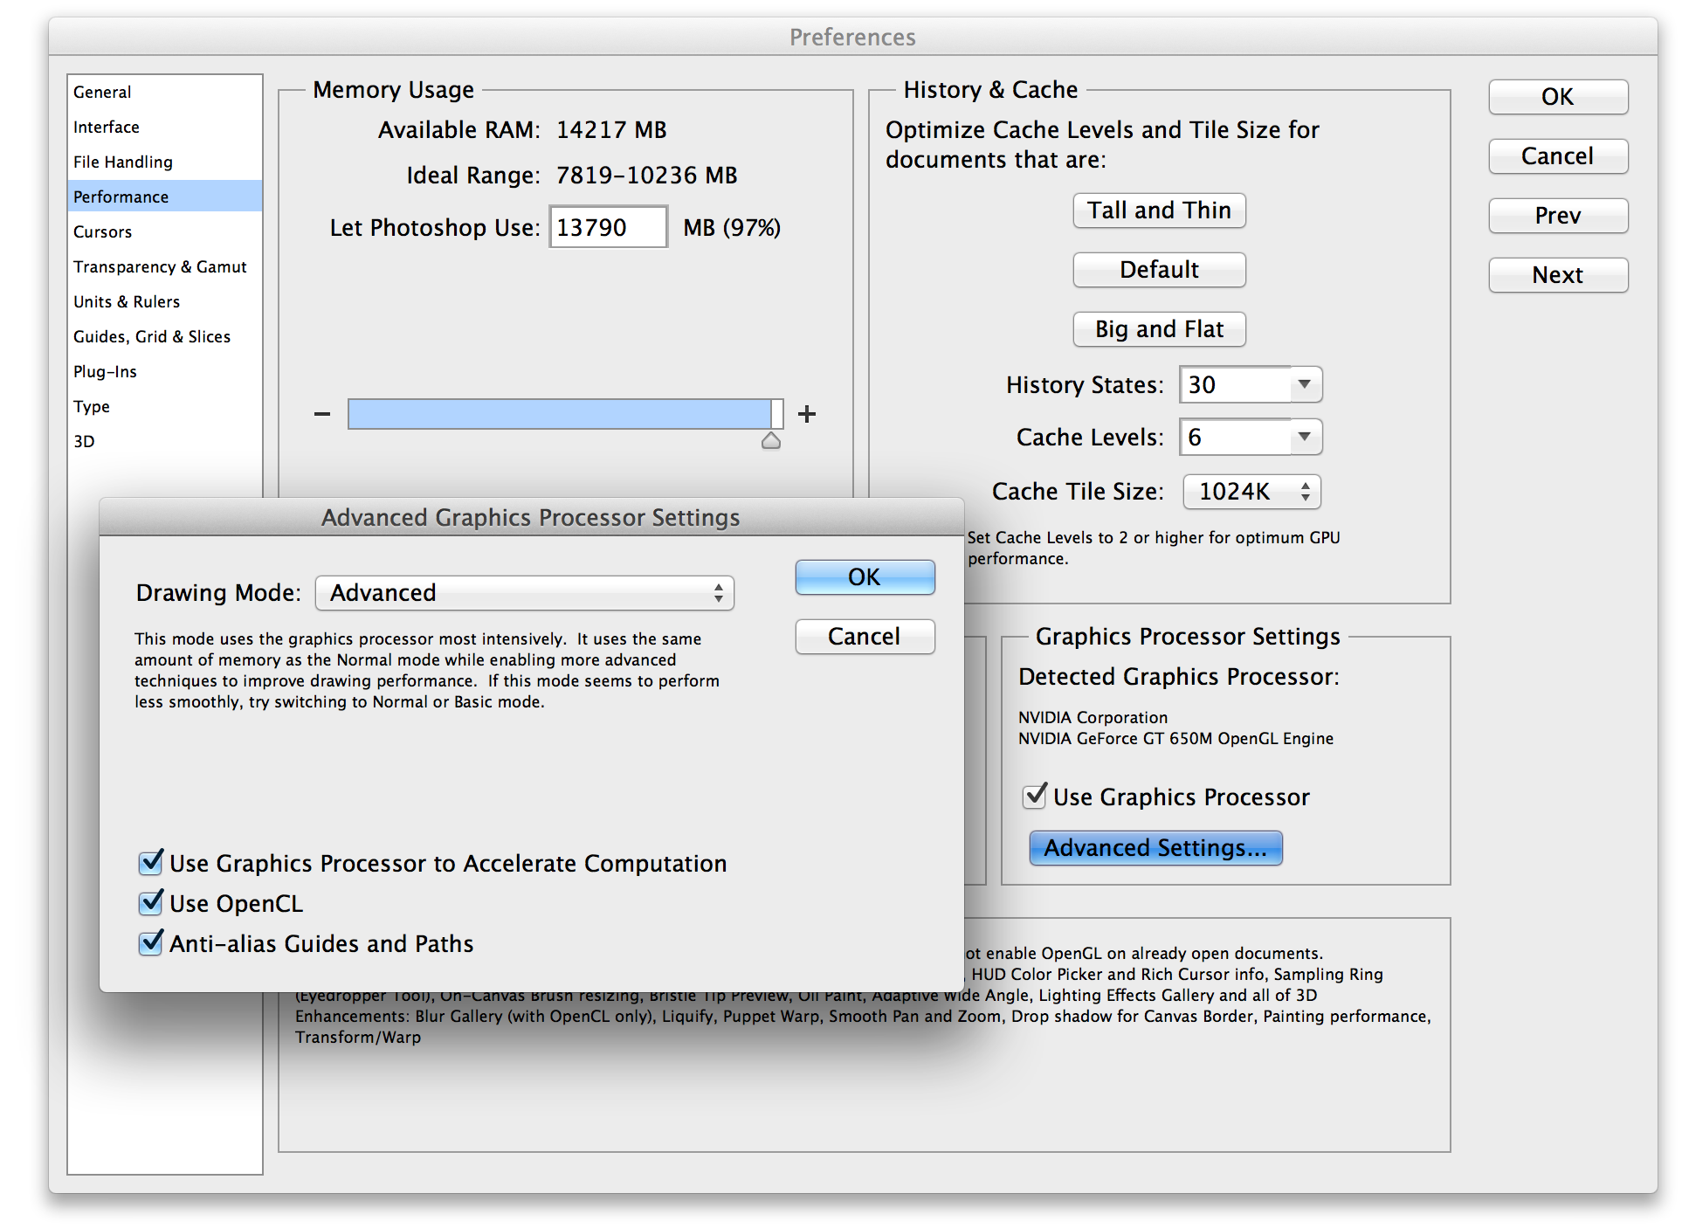The image size is (1682, 1228).
Task: Select Interface in preferences sidebar
Action: 107,128
